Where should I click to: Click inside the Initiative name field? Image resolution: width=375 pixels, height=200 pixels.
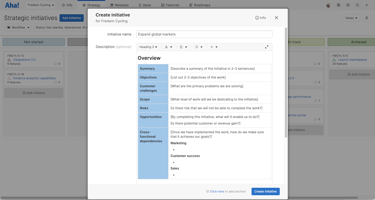pyautogui.click(x=204, y=34)
